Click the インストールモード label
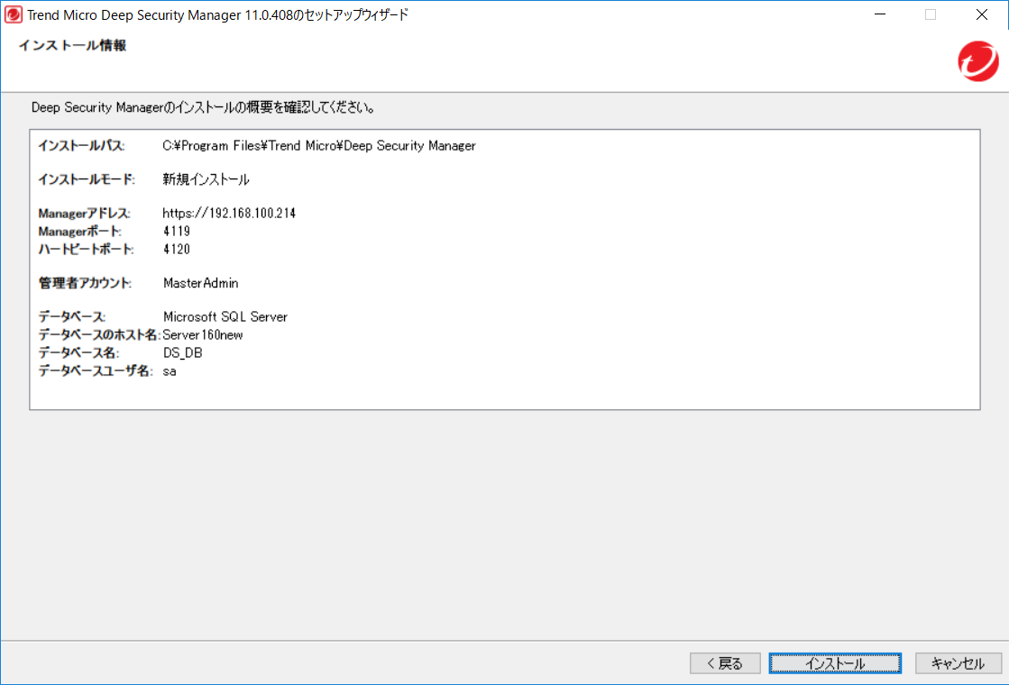1009x685 pixels. (x=87, y=179)
